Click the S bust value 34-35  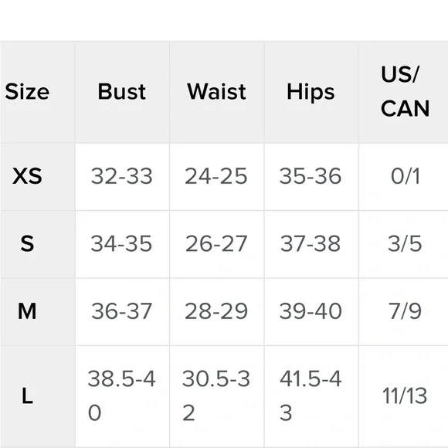pyautogui.click(x=121, y=244)
